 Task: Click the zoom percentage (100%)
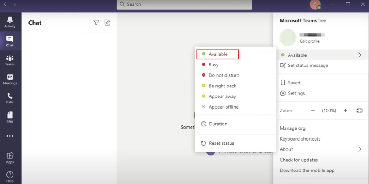pyautogui.click(x=329, y=111)
